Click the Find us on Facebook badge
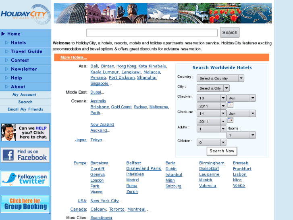Screen dimensions: 293x220 (x=25, y=155)
